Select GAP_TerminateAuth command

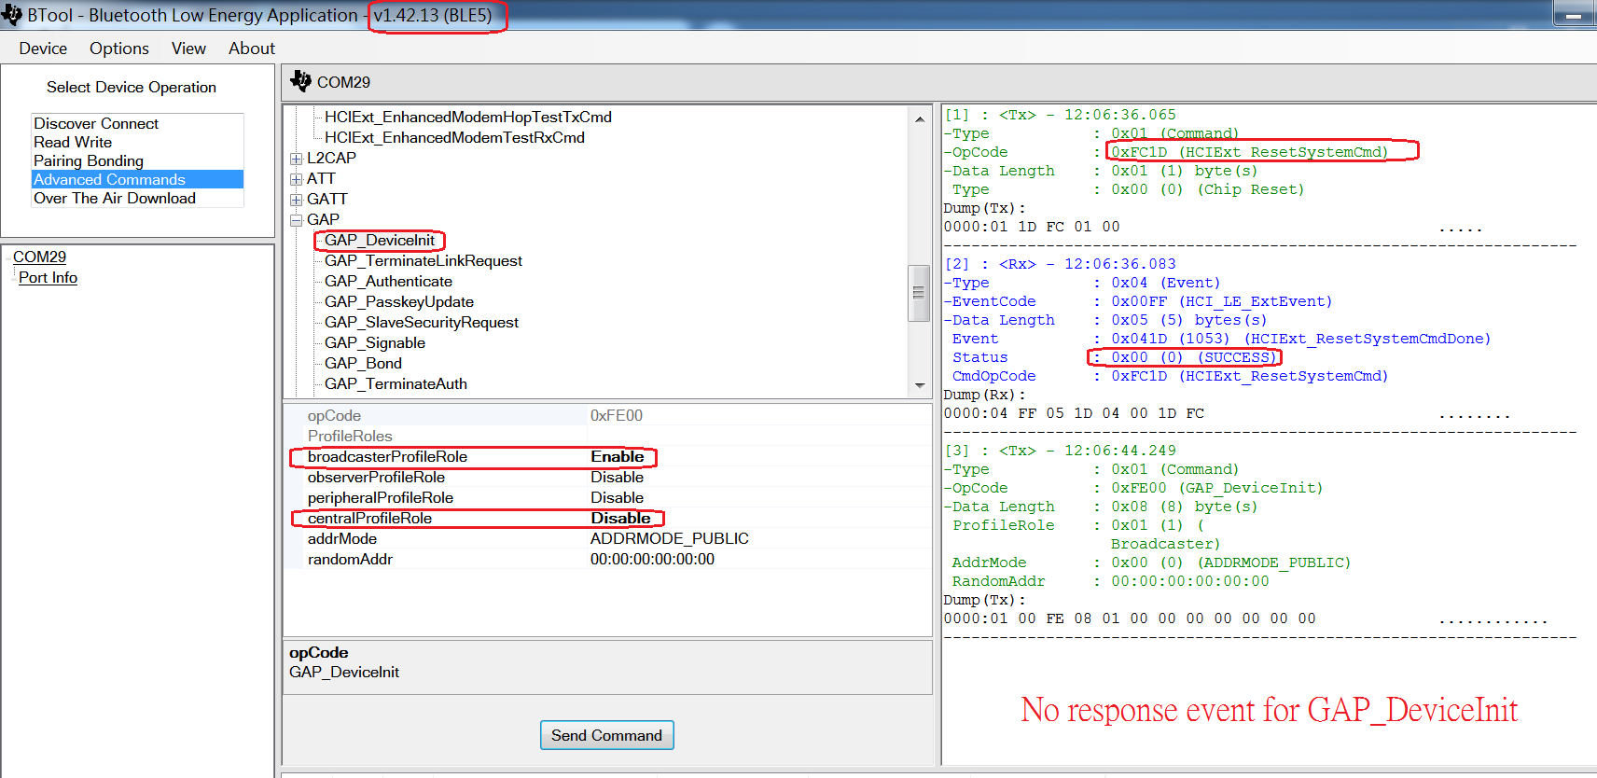(x=396, y=383)
